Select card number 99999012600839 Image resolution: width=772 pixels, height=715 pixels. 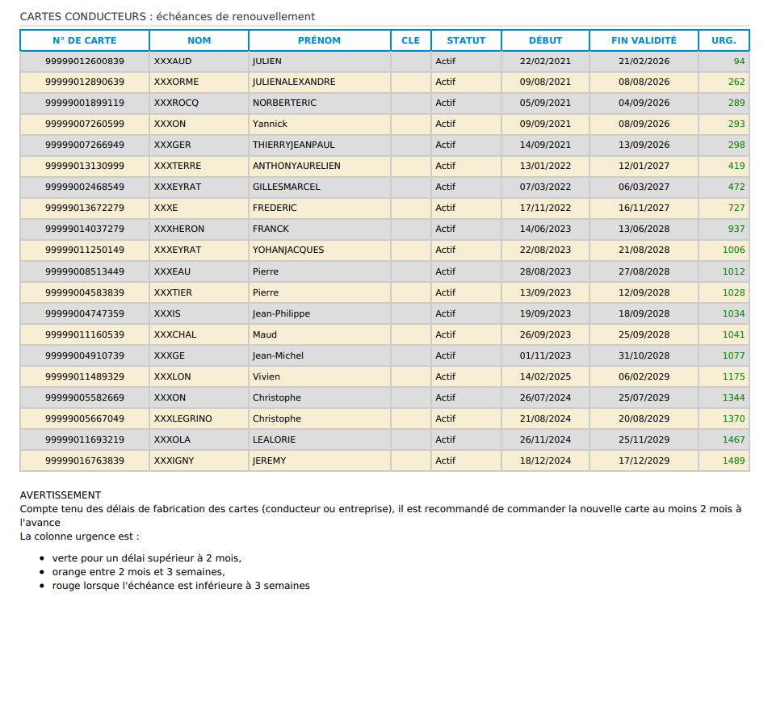[x=85, y=61]
